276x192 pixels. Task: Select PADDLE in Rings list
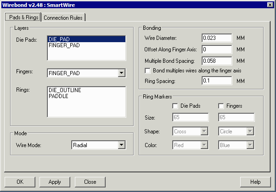[x=86, y=96]
